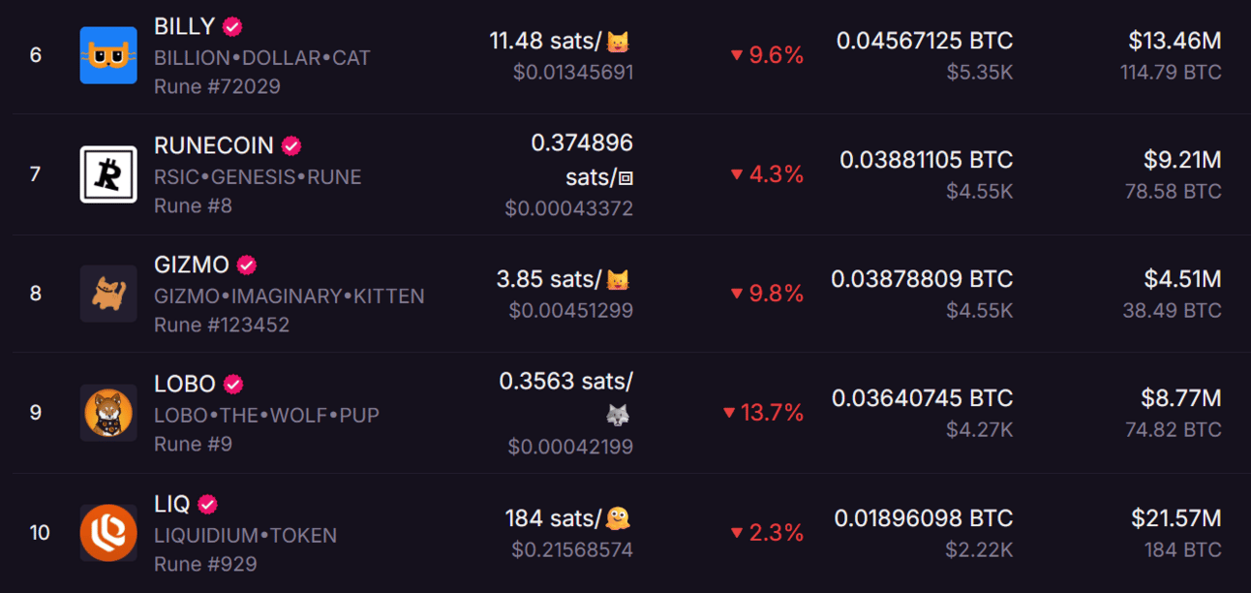Click LOBO's pink verified badge
The height and width of the screenshot is (593, 1251).
tap(233, 384)
